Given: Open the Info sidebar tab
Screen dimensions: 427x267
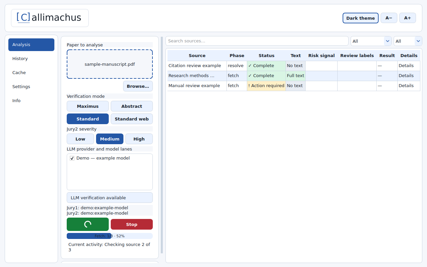Looking at the screenshot, I should (31, 101).
